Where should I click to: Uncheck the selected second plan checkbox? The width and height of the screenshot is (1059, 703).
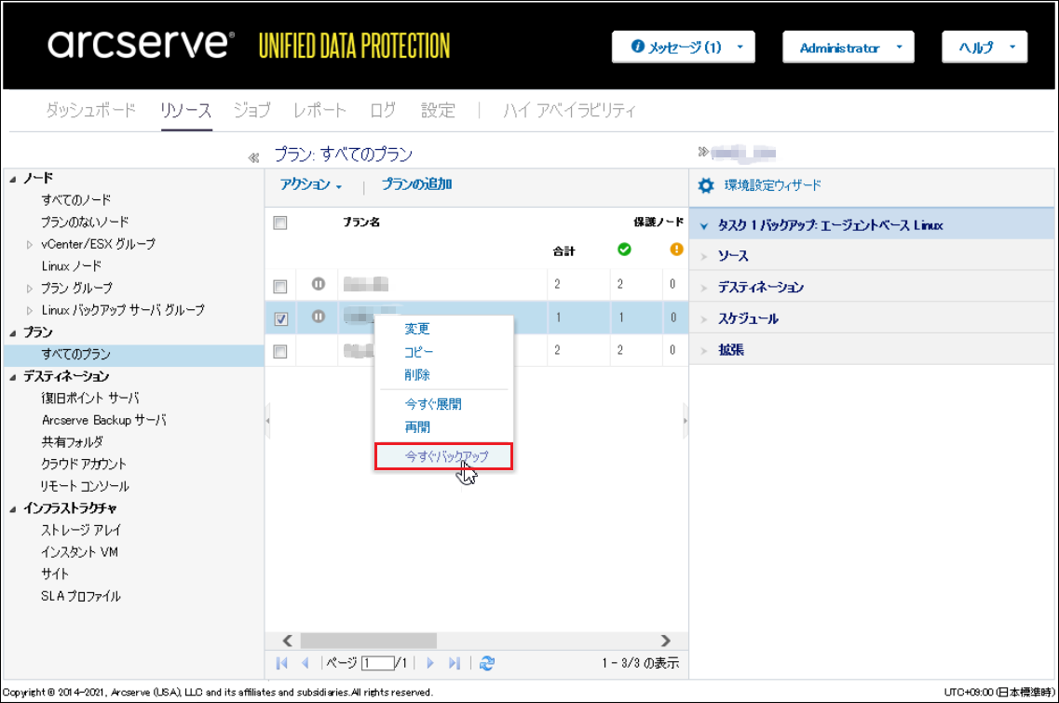click(281, 318)
